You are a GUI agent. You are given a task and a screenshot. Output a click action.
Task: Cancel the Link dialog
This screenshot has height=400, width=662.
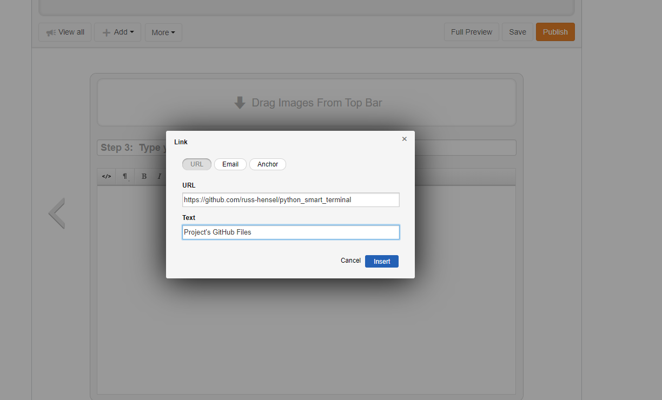pos(350,261)
